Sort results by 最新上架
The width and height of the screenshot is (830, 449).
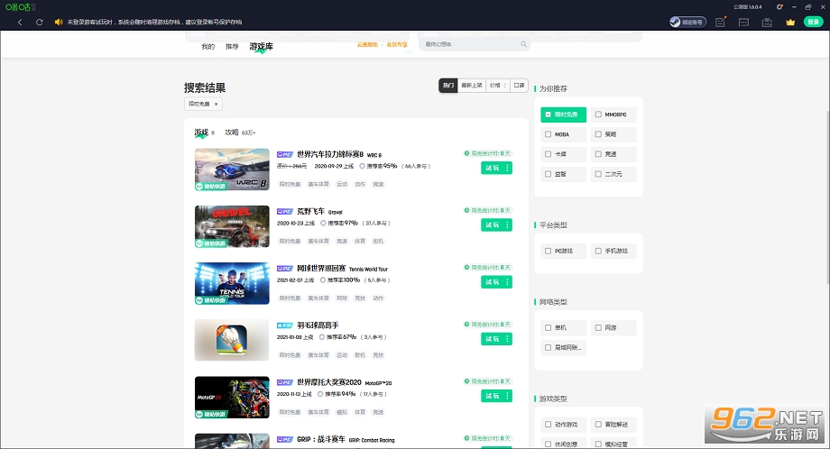[472, 85]
